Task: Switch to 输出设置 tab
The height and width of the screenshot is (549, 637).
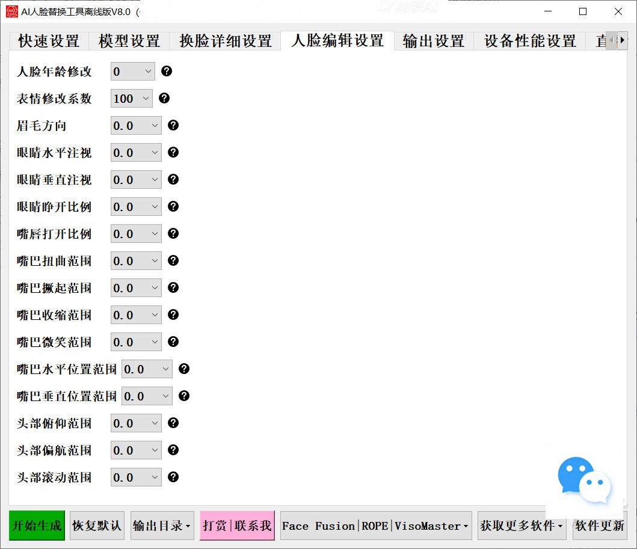Action: pyautogui.click(x=434, y=41)
